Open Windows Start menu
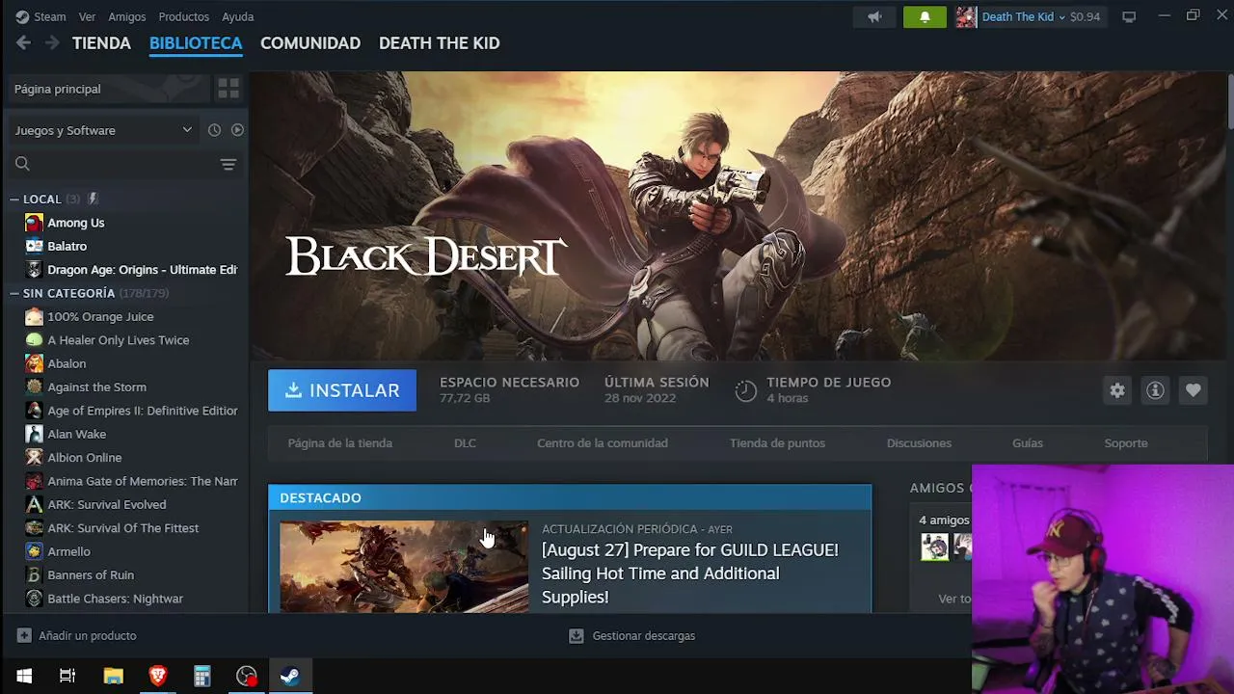Viewport: 1234px width, 694px height. [24, 677]
